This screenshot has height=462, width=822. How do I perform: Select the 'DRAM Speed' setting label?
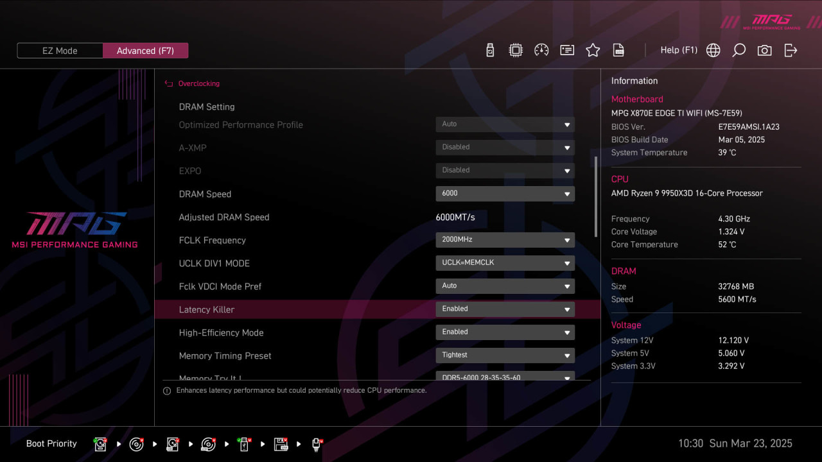click(205, 194)
